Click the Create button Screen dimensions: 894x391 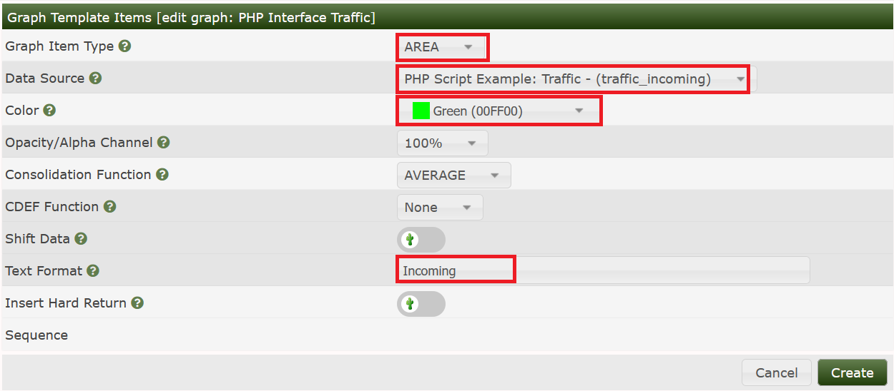pos(853,372)
